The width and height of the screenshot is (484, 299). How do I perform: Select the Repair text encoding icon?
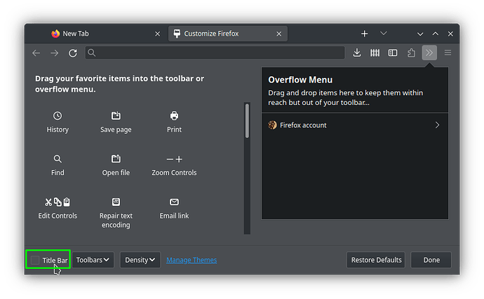116,202
